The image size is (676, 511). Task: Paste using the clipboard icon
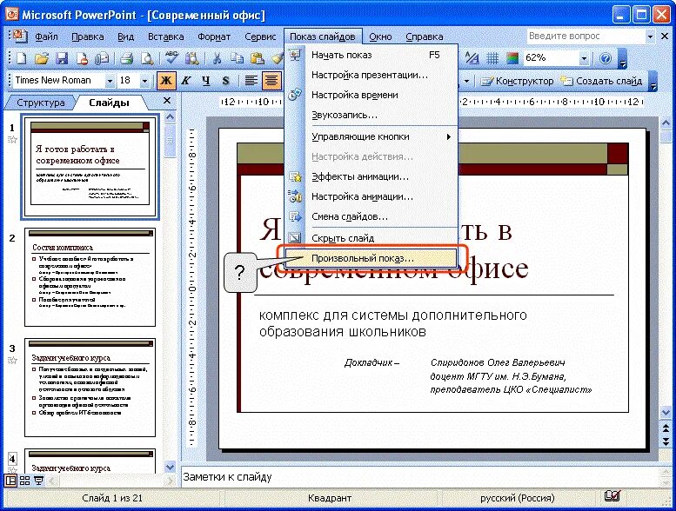(x=258, y=58)
